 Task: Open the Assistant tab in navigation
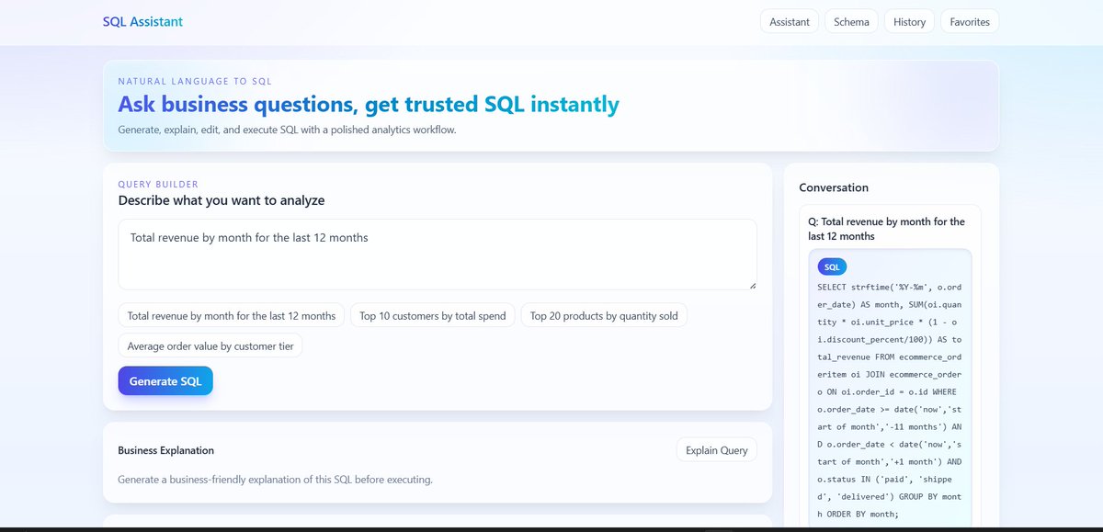(790, 21)
